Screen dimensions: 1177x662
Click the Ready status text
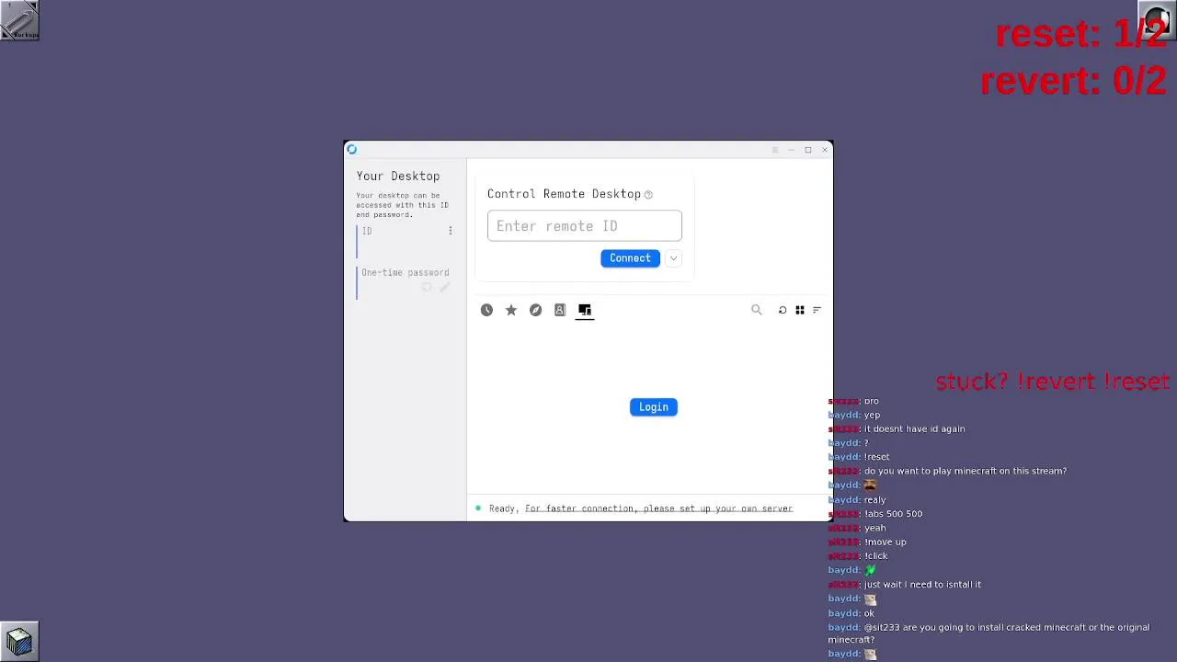[503, 508]
